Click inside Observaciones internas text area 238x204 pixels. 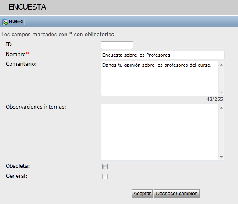coord(160,132)
